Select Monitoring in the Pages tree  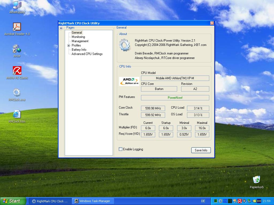(78, 37)
